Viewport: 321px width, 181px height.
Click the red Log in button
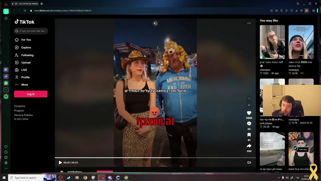click(x=31, y=94)
